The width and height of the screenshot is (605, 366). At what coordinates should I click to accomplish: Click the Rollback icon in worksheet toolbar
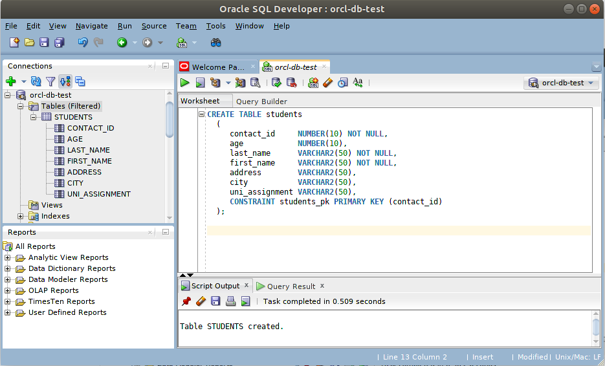pyautogui.click(x=291, y=83)
